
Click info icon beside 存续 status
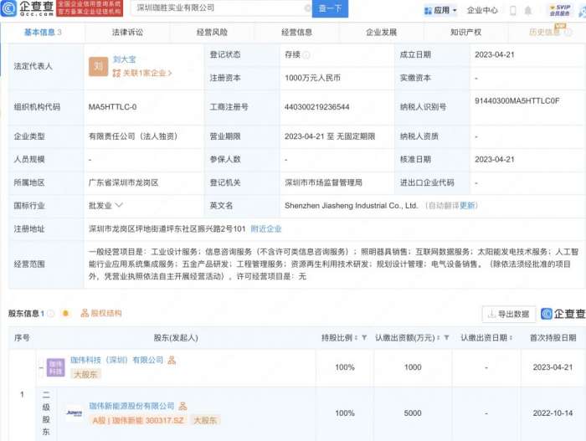click(x=306, y=55)
